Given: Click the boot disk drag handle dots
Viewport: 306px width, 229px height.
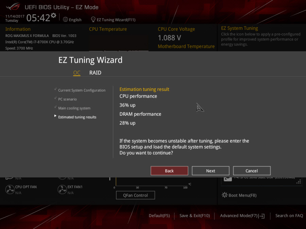Looking at the screenshot, I should coord(299,182).
